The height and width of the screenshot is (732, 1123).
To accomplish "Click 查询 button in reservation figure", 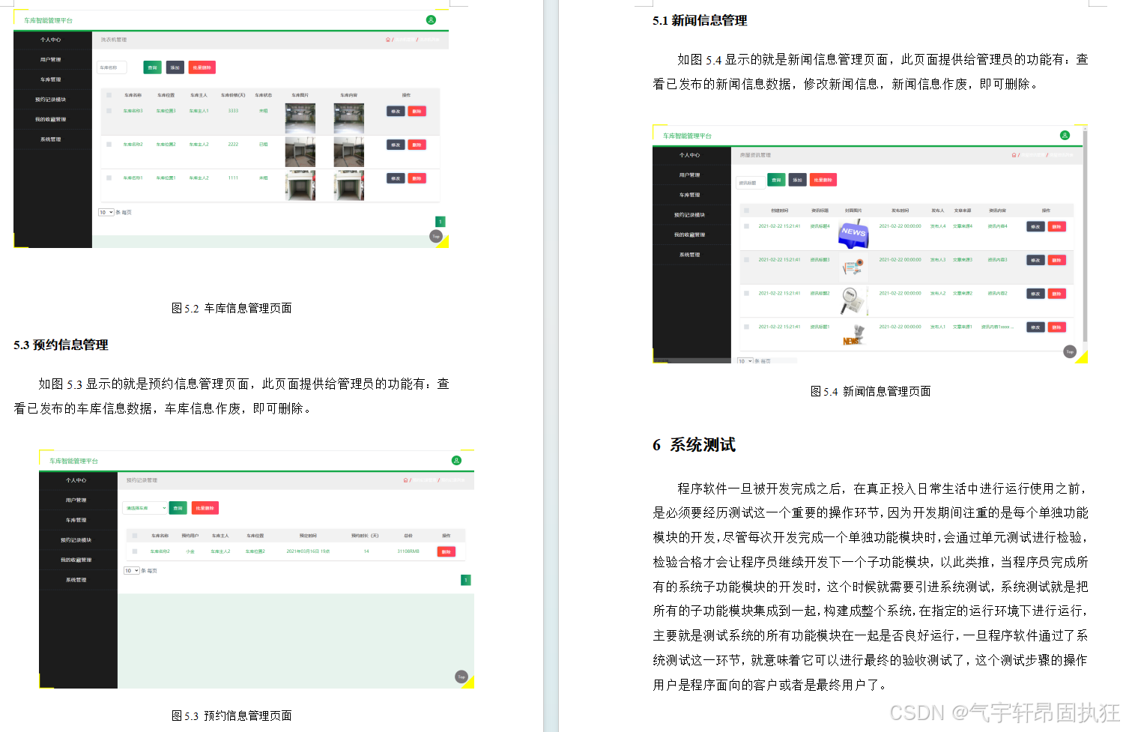I will coord(178,508).
